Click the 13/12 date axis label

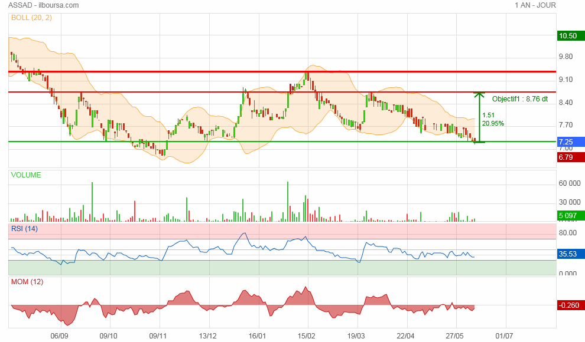coord(207,336)
